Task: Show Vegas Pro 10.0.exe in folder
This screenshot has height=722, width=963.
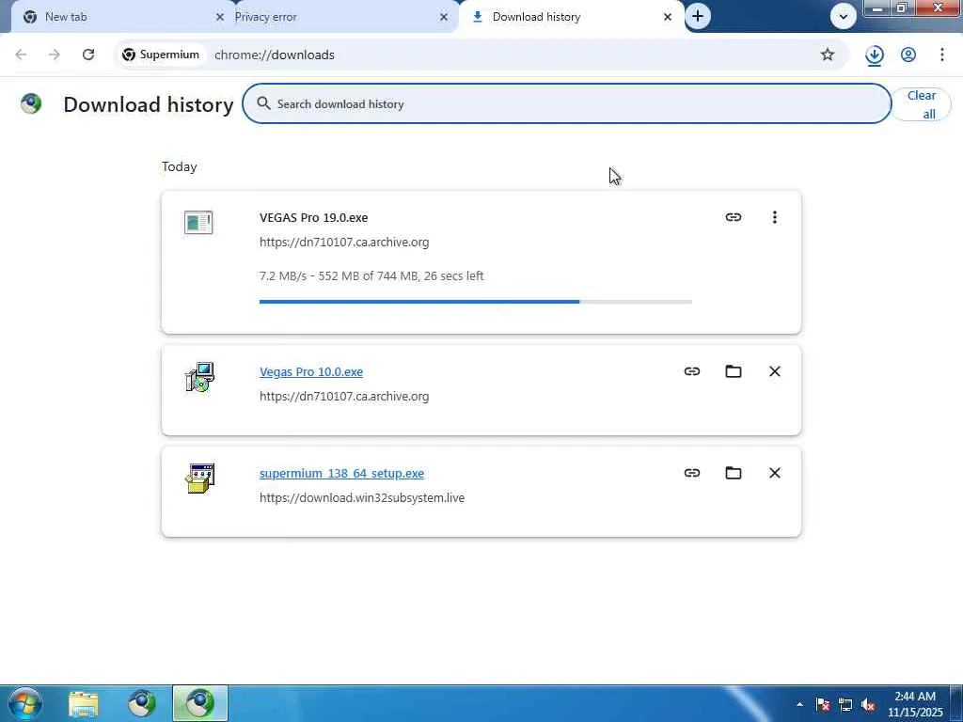Action: [734, 371]
